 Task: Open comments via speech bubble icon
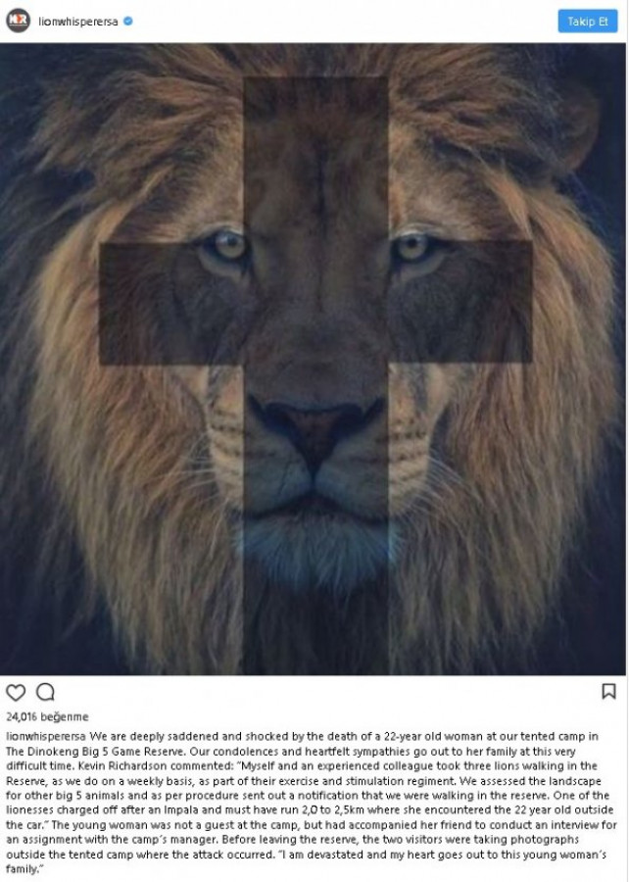click(x=45, y=692)
